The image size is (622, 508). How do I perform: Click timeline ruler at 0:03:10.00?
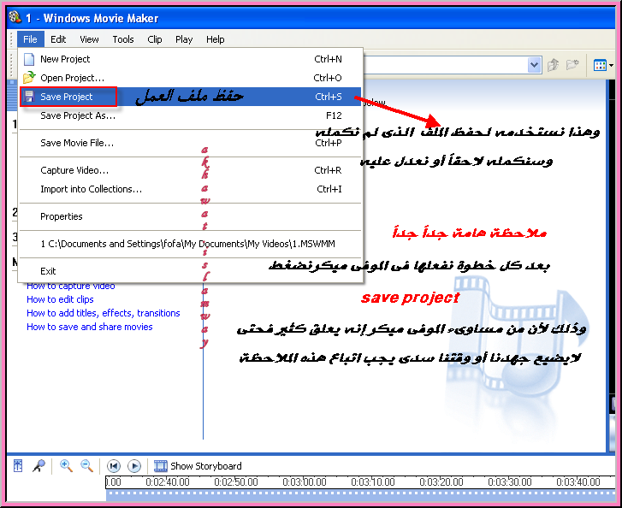pos(373,482)
